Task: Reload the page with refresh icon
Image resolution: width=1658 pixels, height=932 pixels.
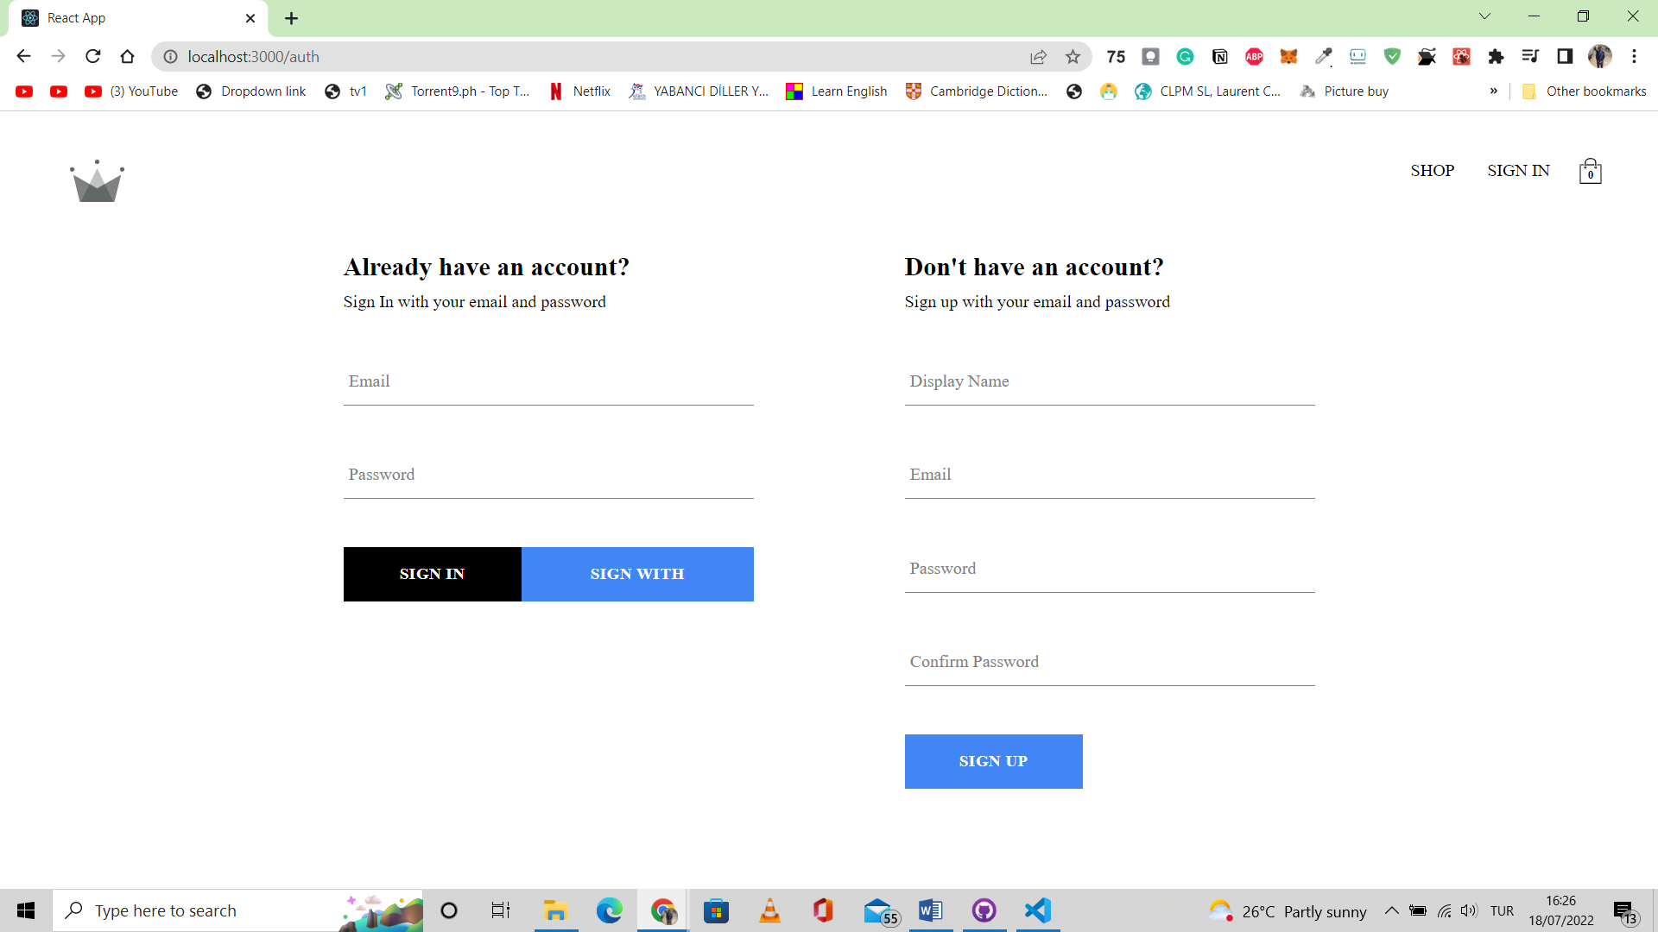Action: pos(93,57)
